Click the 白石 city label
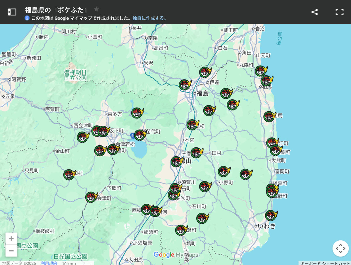Screen dimensions: 351x265 [x=223, y=48]
